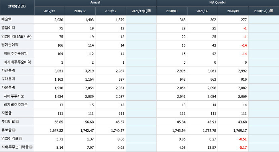Click the 2,098 total equity value
This screenshot has width=279, height=152.
(x=212, y=88)
